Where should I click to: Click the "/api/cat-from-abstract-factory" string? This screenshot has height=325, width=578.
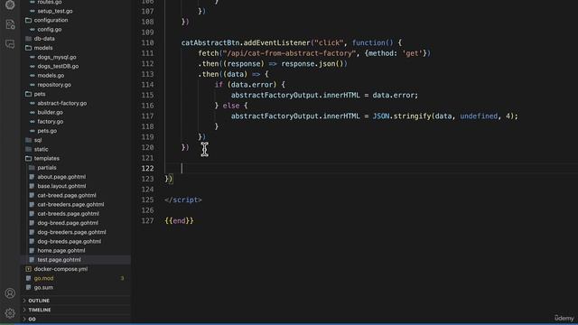click(289, 53)
